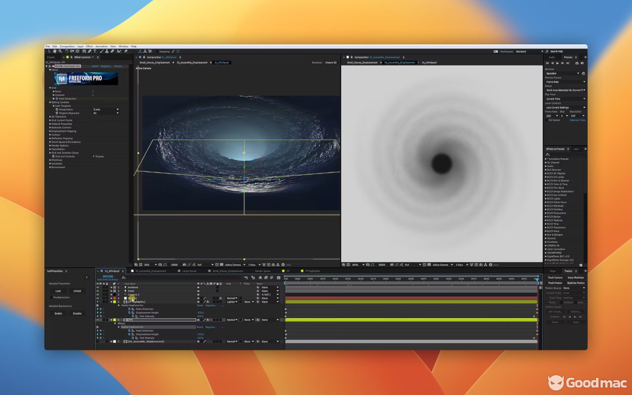Switch to the Render Queue tab
The image size is (632, 395).
pos(262,271)
